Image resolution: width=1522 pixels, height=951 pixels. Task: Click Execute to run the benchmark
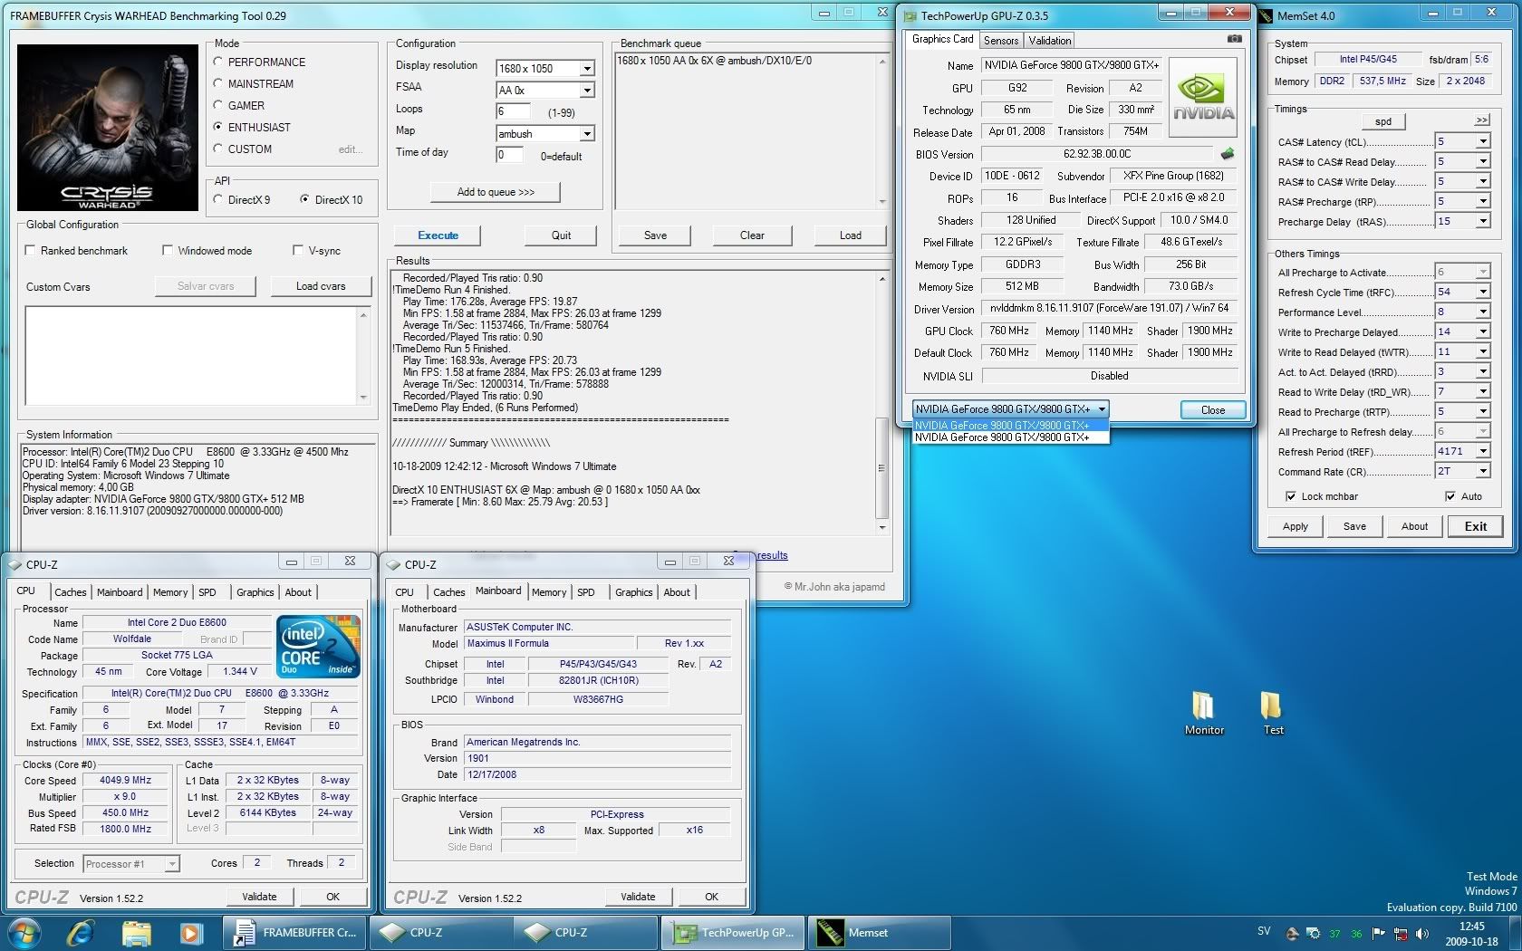(x=438, y=235)
